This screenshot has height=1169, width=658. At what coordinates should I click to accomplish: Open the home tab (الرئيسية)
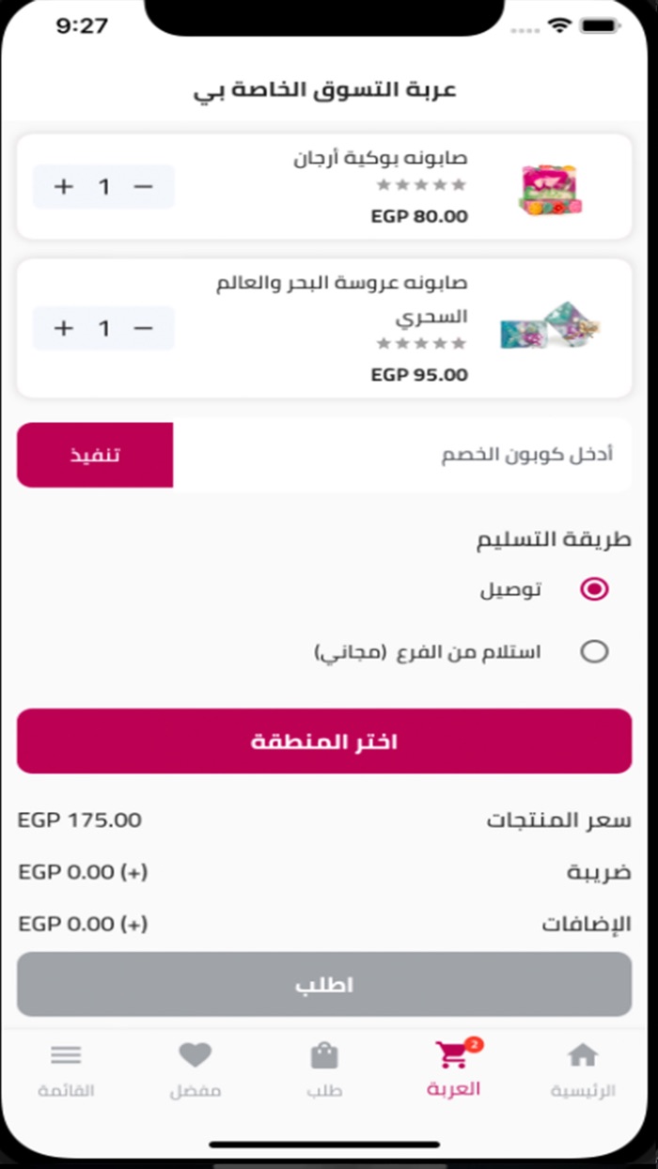tap(583, 1068)
